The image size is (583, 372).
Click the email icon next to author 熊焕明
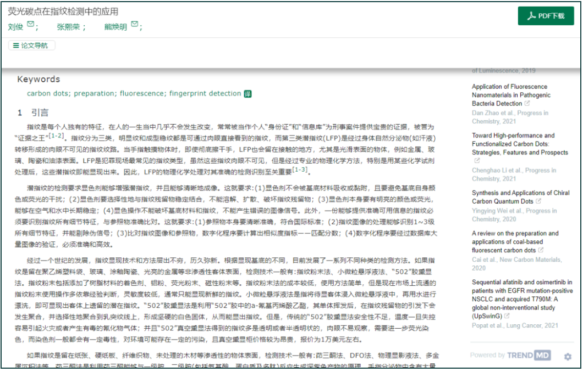point(134,26)
